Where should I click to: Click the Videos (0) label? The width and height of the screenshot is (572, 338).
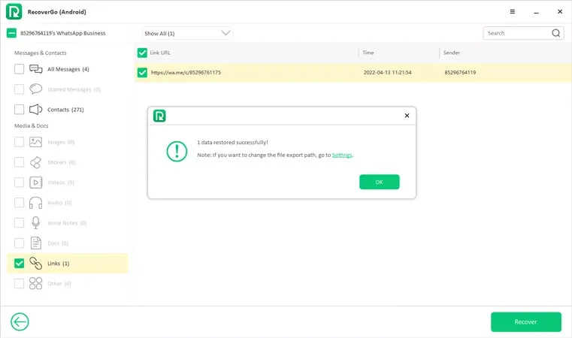pos(61,183)
